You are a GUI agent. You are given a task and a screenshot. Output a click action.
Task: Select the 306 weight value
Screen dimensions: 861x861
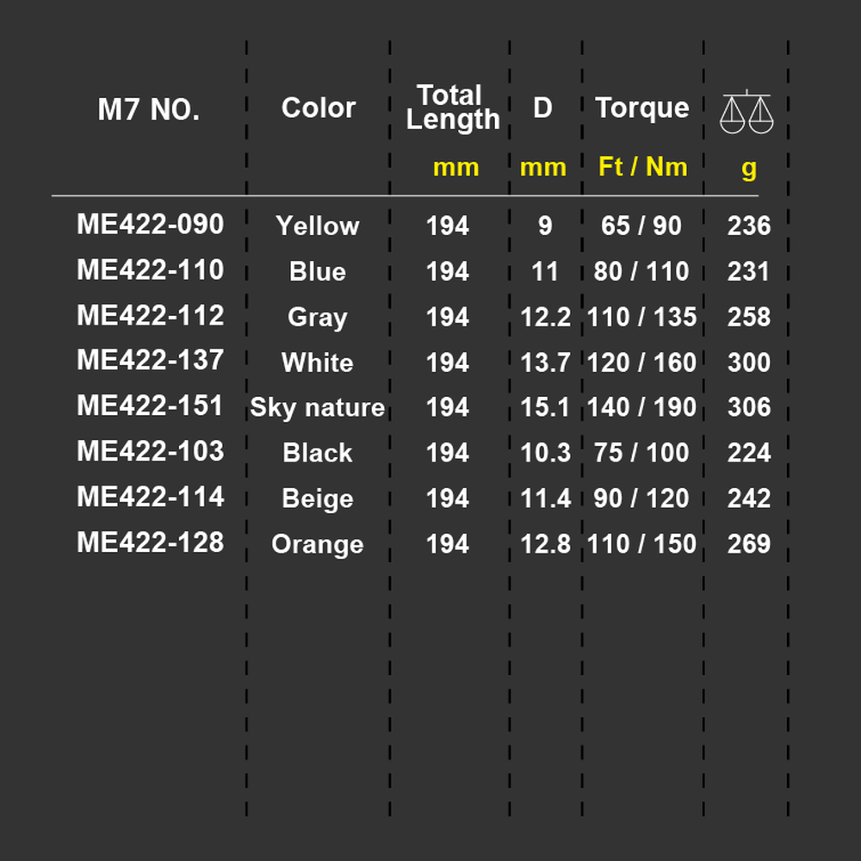coord(749,407)
